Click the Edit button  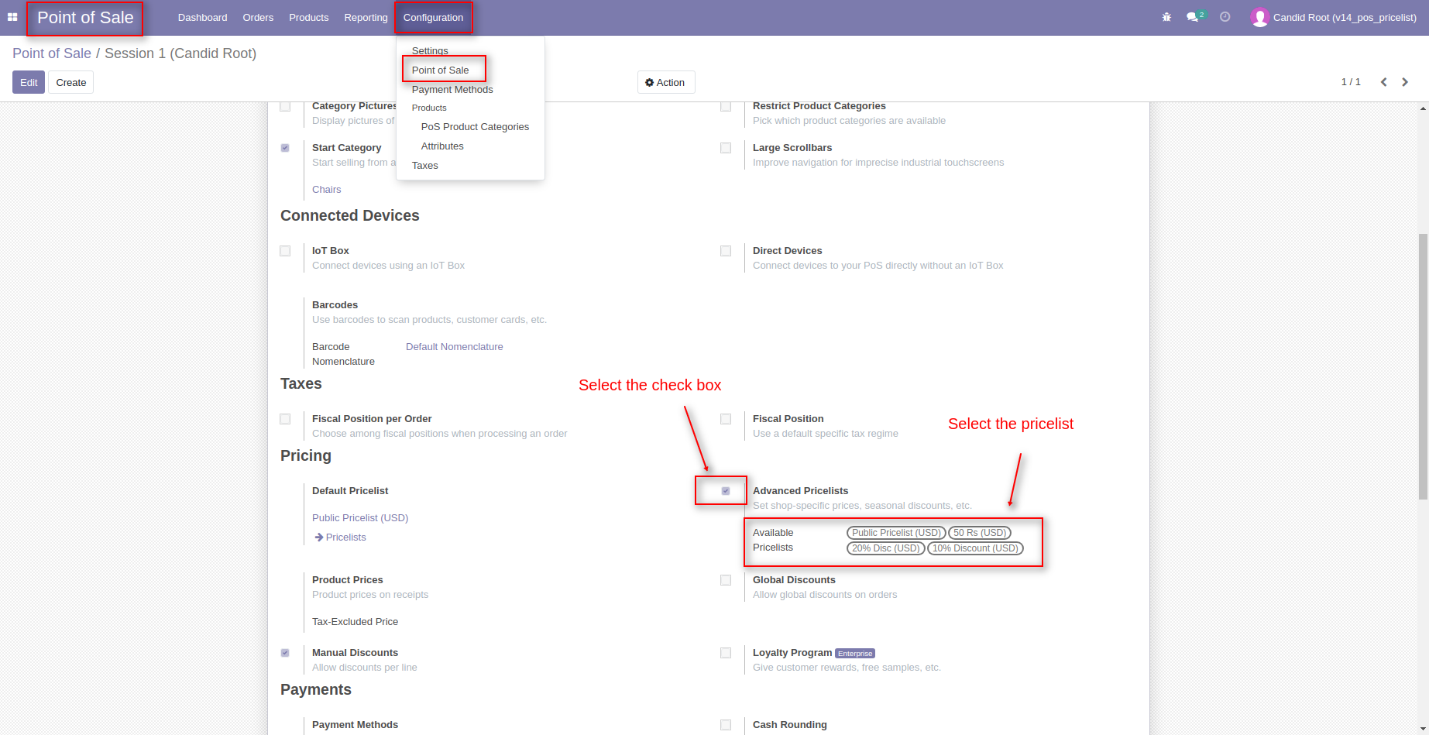point(29,82)
